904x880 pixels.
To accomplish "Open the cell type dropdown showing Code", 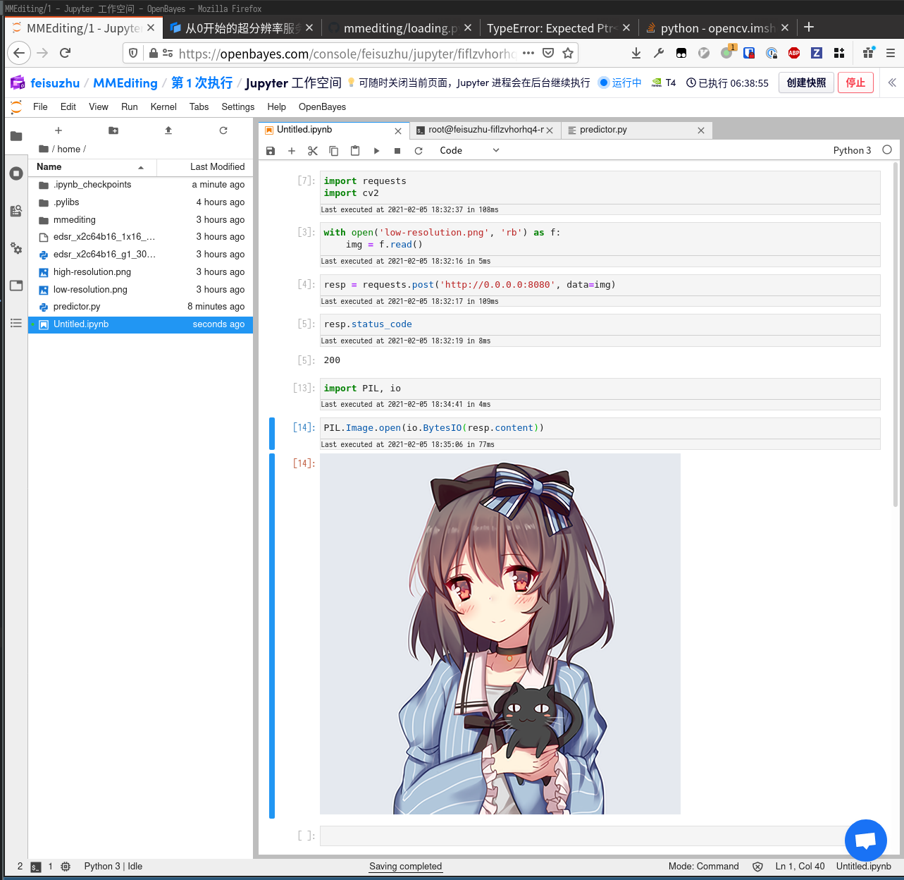I will tap(469, 151).
